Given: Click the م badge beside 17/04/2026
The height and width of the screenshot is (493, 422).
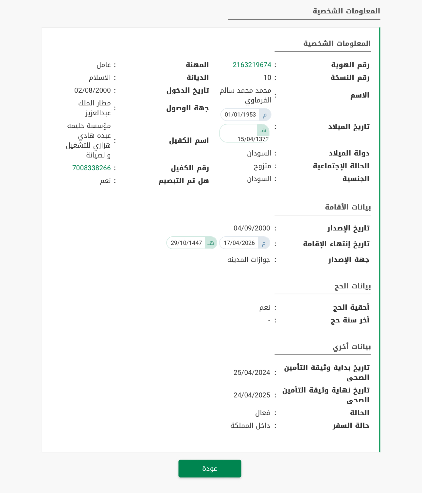Looking at the screenshot, I should (264, 243).
